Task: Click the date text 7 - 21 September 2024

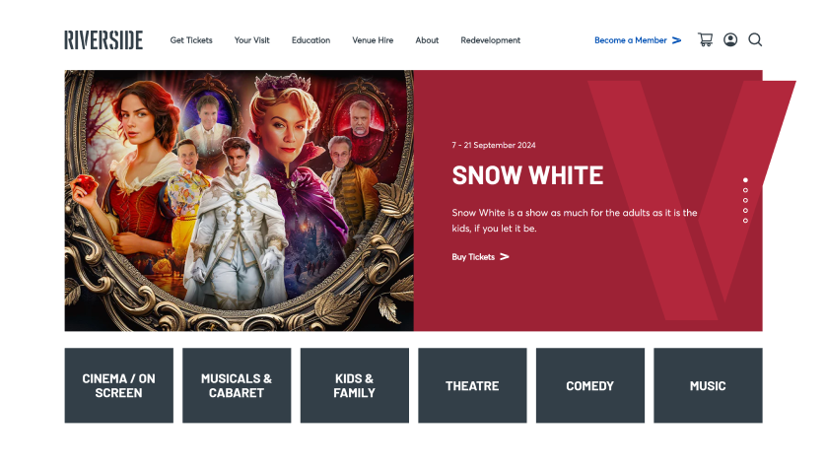Action: pyautogui.click(x=494, y=145)
